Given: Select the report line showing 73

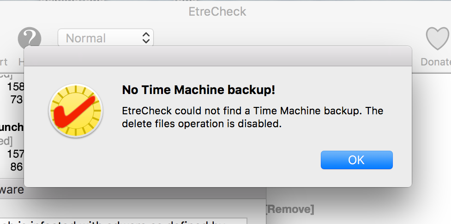Looking at the screenshot, I should click(17, 99).
